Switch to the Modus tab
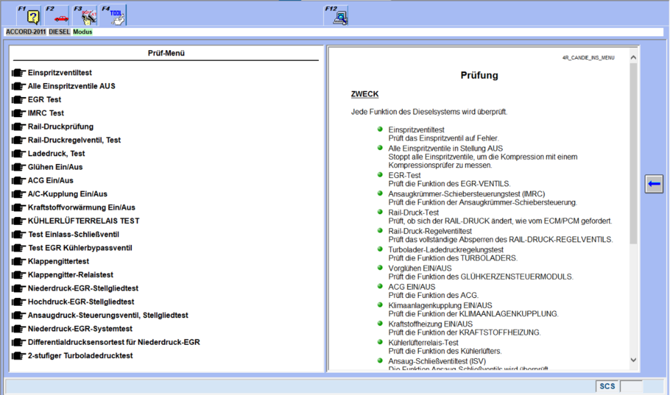 82,31
